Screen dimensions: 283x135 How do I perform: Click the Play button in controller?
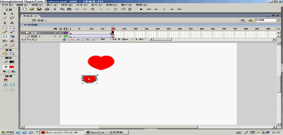164,9
